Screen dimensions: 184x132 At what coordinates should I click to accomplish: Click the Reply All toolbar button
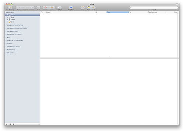(x=25, y=7)
